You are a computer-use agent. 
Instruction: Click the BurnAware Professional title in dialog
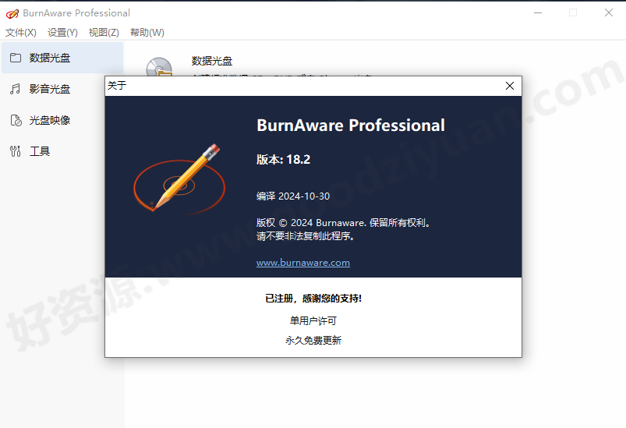[x=351, y=126]
